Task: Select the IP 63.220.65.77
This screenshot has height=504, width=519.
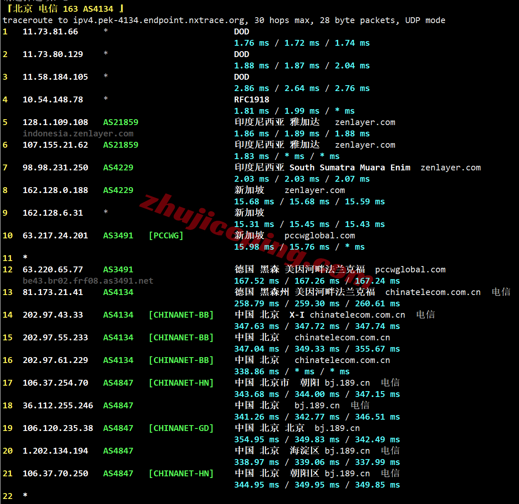Action: (x=53, y=269)
